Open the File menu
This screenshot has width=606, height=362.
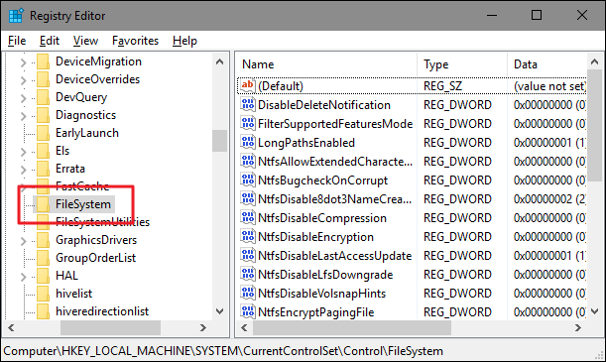click(x=17, y=41)
